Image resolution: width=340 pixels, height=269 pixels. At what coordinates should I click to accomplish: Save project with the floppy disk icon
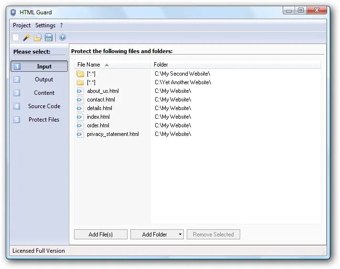click(49, 37)
